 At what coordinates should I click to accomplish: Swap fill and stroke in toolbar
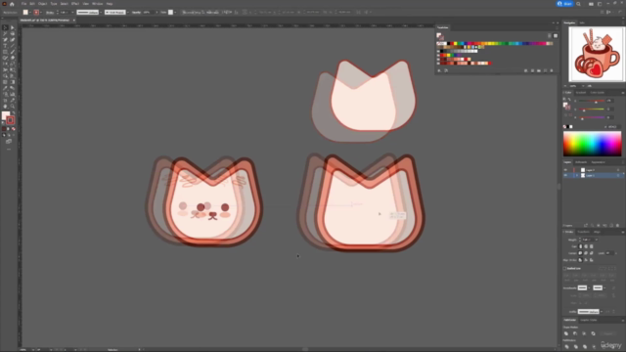tap(13, 113)
